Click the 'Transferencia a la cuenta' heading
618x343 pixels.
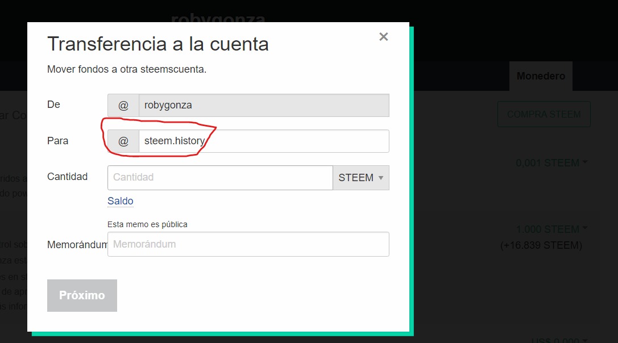[158, 44]
